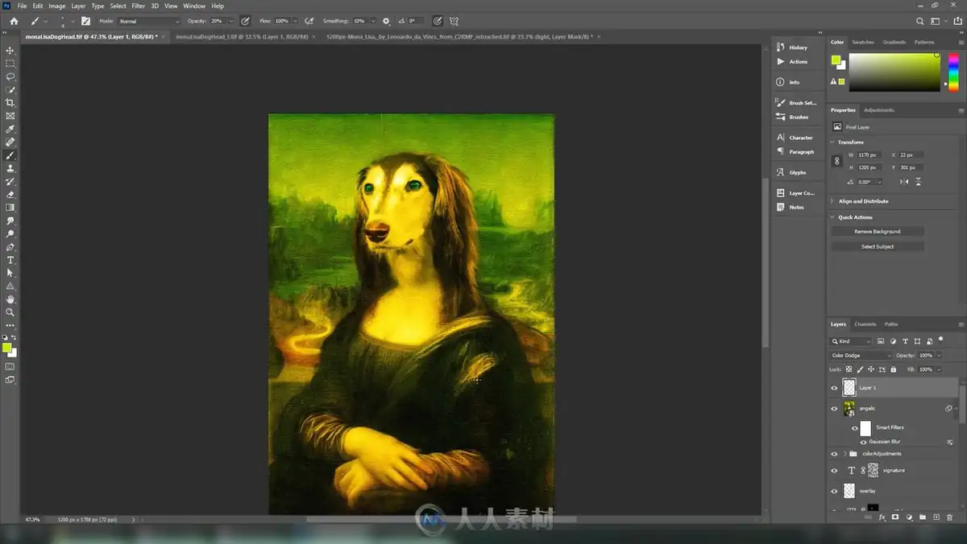Image resolution: width=967 pixels, height=544 pixels.
Task: Expand the colorAdjustments layer group
Action: tap(845, 454)
